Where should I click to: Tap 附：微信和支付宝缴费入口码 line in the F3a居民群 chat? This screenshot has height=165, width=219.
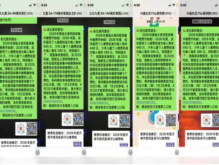click(x=154, y=107)
